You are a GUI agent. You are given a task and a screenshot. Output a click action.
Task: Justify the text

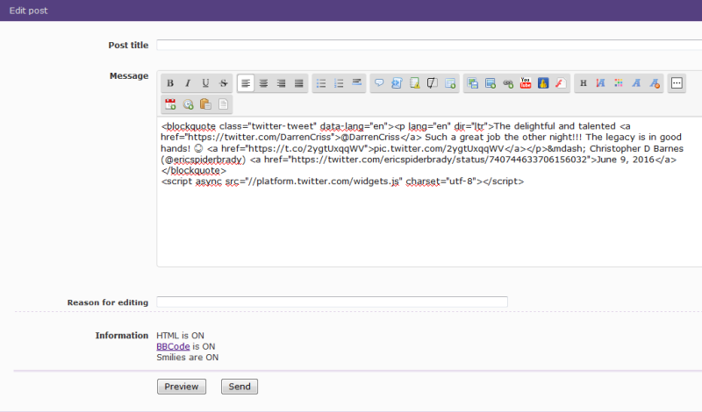click(299, 83)
